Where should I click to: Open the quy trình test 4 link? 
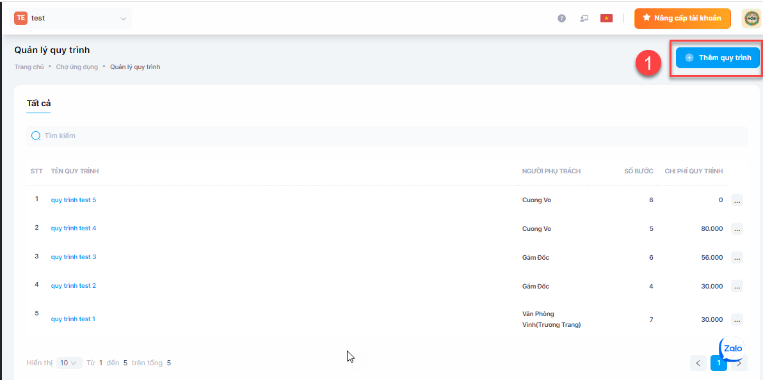(x=74, y=228)
